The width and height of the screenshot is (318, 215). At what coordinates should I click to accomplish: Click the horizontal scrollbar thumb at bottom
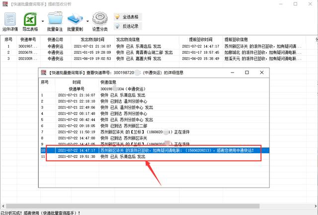click(x=133, y=206)
